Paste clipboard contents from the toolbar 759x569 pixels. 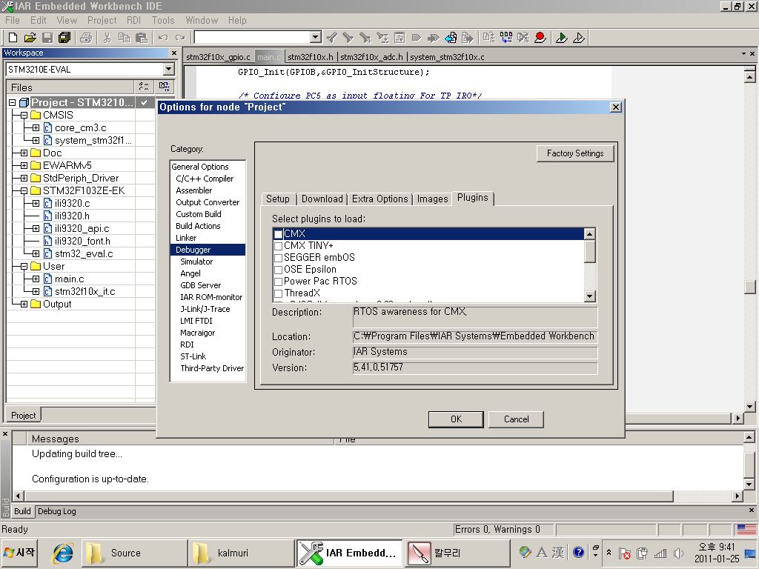(x=142, y=37)
